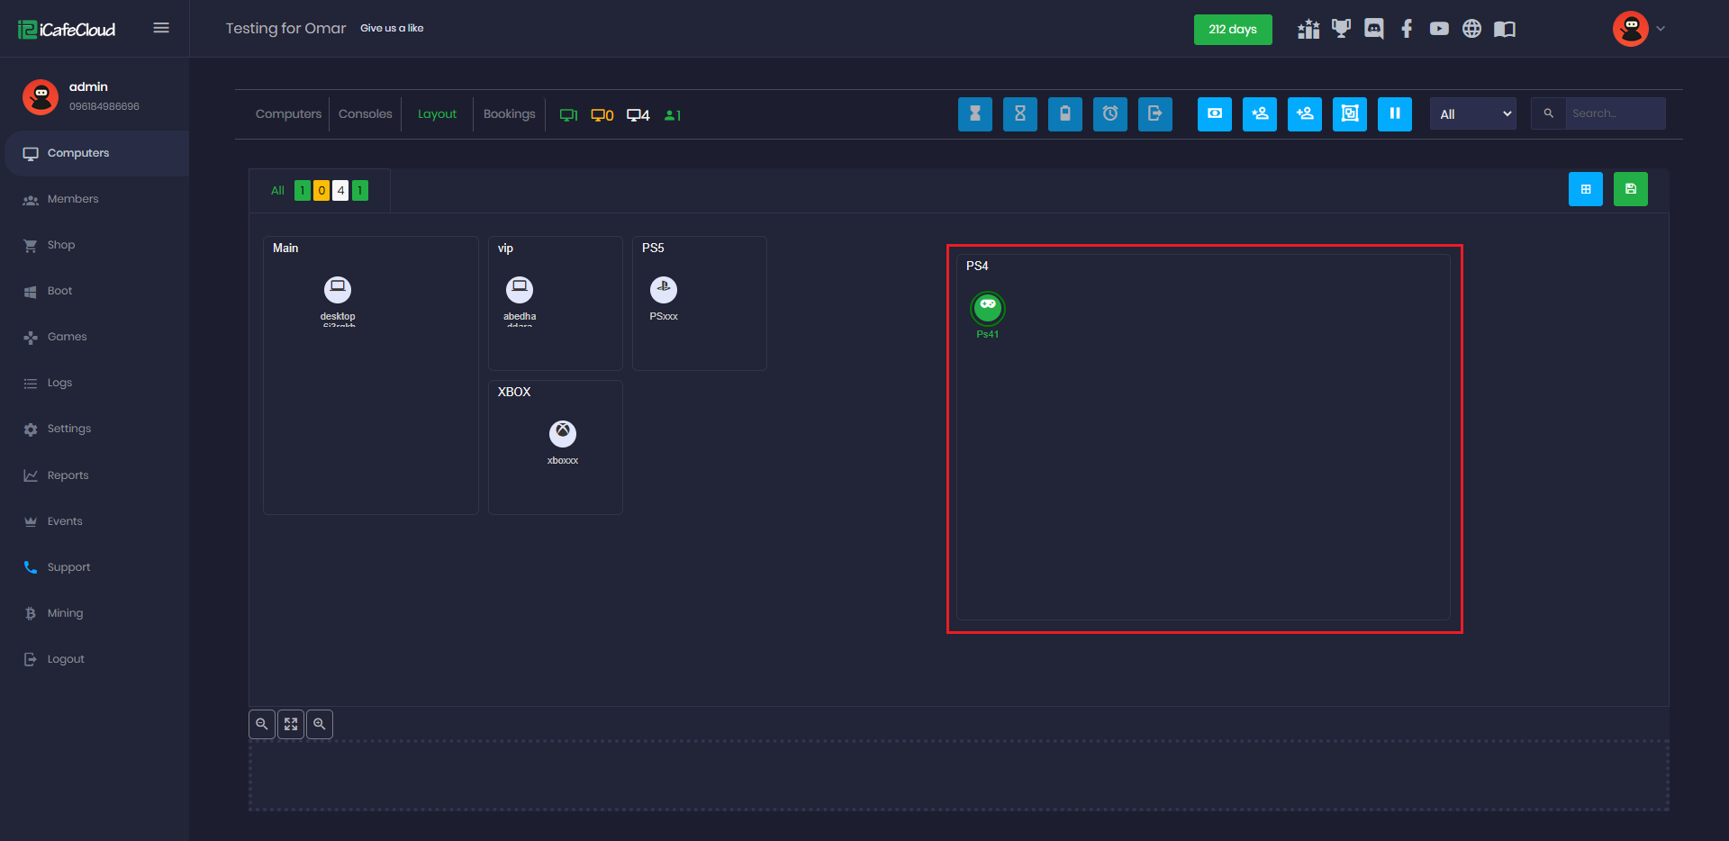Switch to the Bookings tab

509,114
